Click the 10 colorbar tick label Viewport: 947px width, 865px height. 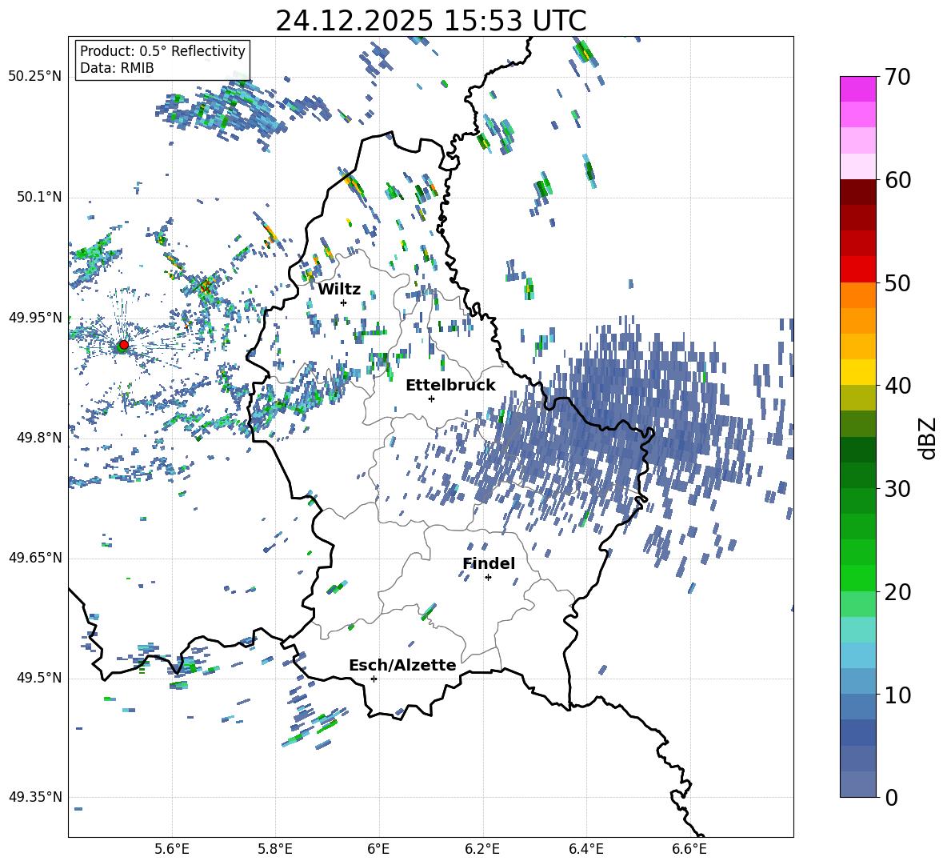click(897, 695)
